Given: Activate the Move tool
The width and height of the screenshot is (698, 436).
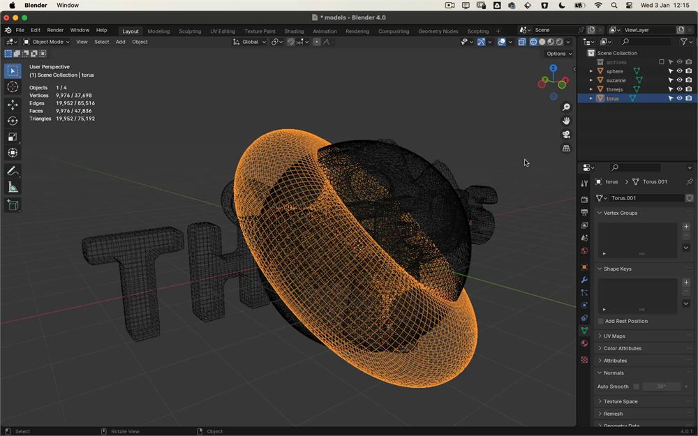Looking at the screenshot, I should [13, 105].
